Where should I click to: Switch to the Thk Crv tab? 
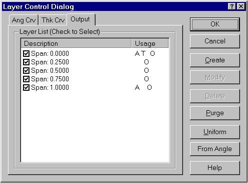click(53, 20)
